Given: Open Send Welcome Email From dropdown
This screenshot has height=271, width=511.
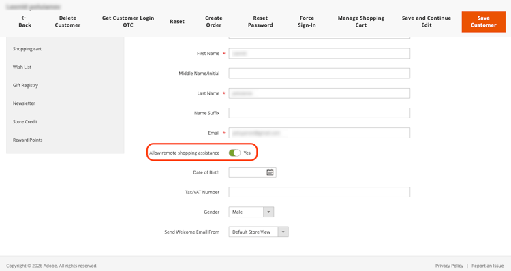Looking at the screenshot, I should pyautogui.click(x=258, y=232).
